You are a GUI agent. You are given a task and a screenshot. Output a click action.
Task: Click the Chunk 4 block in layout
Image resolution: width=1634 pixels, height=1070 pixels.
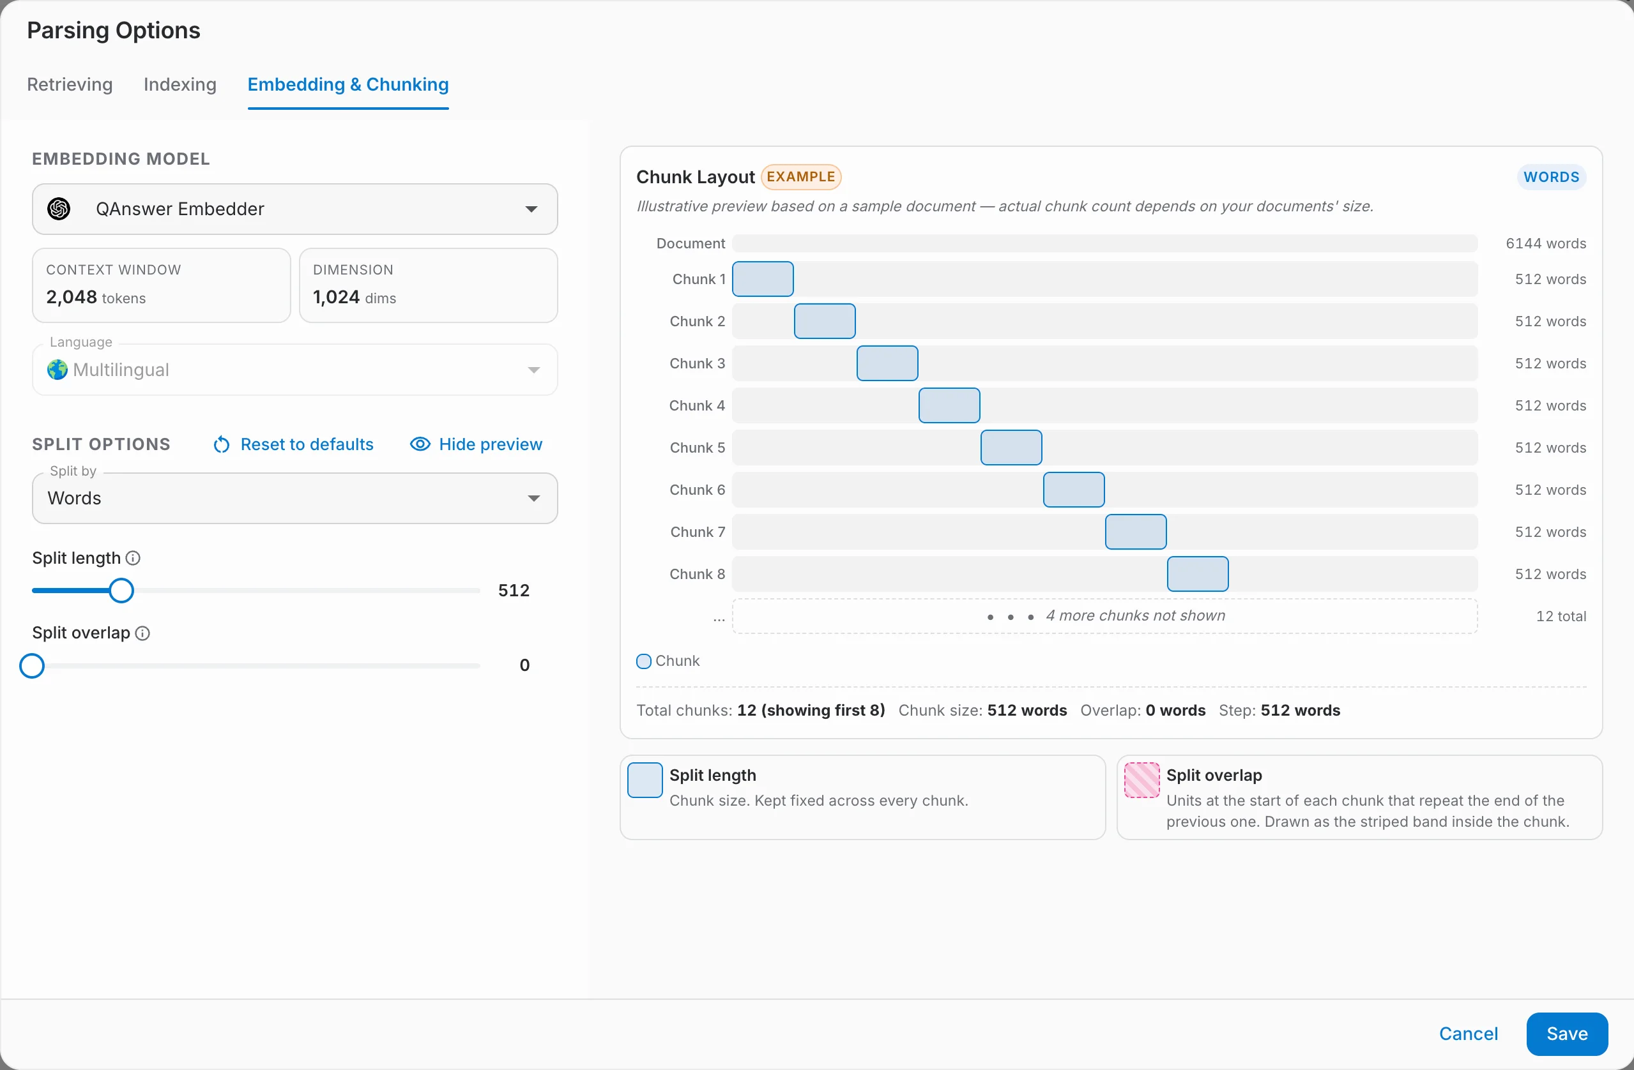point(949,405)
